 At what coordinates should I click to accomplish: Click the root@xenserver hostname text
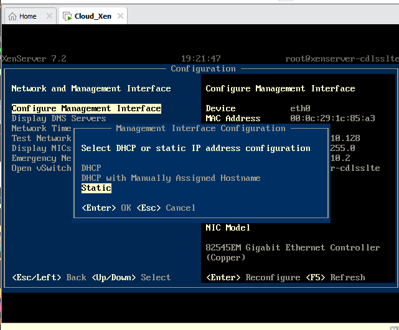click(342, 58)
